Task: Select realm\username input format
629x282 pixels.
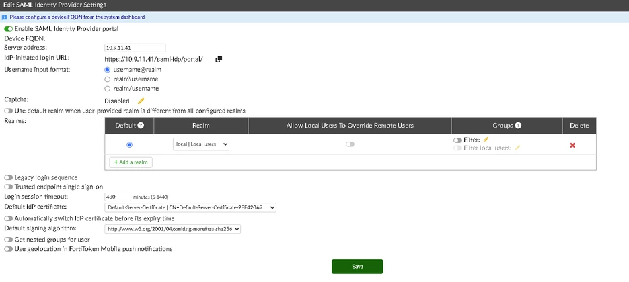Action: (107, 79)
